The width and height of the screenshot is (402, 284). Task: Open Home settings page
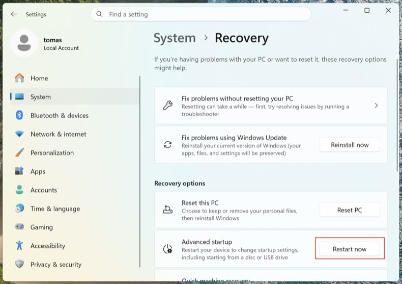pos(75,78)
